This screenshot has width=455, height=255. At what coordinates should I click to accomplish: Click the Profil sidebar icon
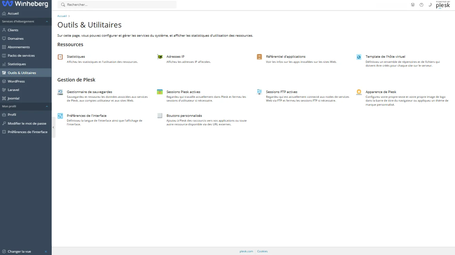pos(4,115)
